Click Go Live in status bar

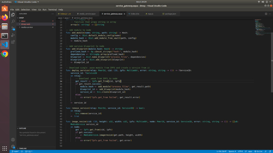(x=258, y=151)
